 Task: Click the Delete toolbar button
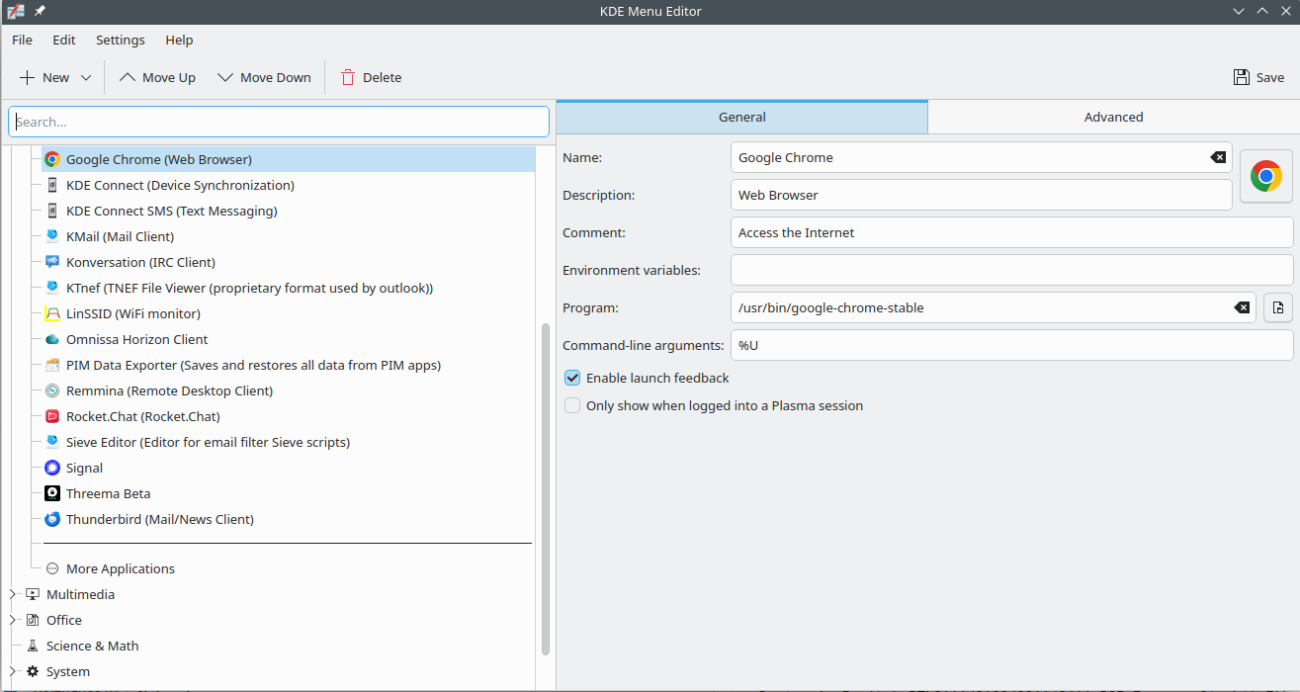pyautogui.click(x=371, y=77)
